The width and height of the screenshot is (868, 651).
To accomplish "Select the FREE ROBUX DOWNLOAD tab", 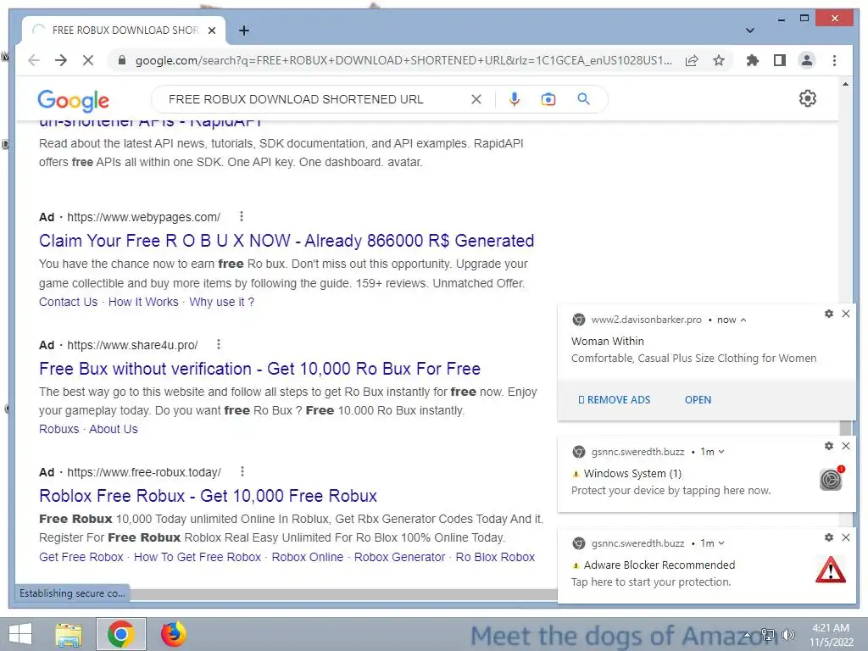I will (x=124, y=31).
